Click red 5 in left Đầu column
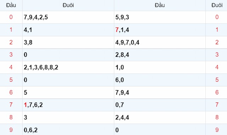The height and width of the screenshot is (135, 227). pos(11,80)
